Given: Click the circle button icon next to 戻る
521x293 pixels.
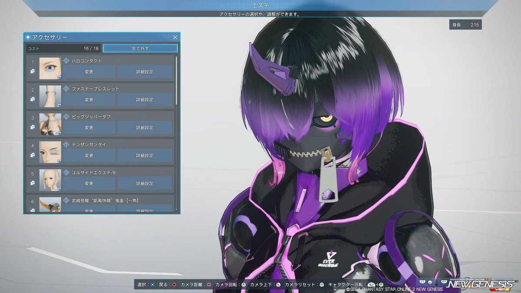Looking at the screenshot, I should coord(174,285).
